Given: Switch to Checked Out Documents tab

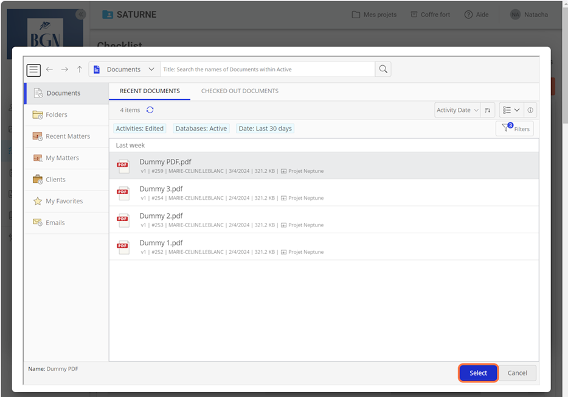Looking at the screenshot, I should pos(240,91).
